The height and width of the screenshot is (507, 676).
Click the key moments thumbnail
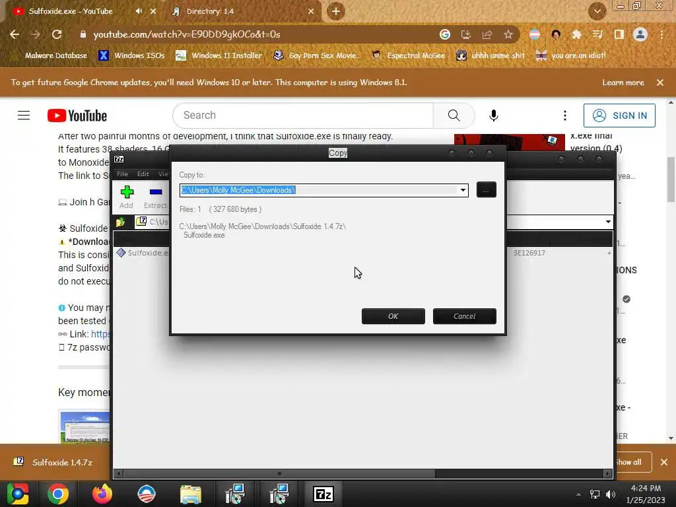coord(84,427)
